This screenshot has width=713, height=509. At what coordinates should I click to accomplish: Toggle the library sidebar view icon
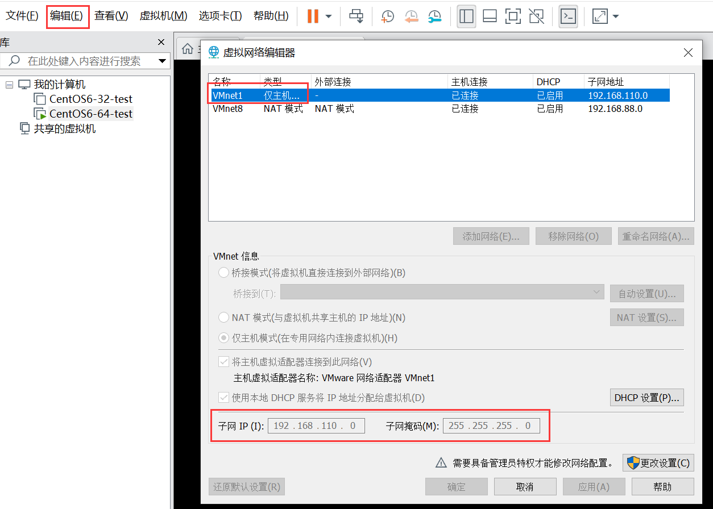pyautogui.click(x=466, y=16)
